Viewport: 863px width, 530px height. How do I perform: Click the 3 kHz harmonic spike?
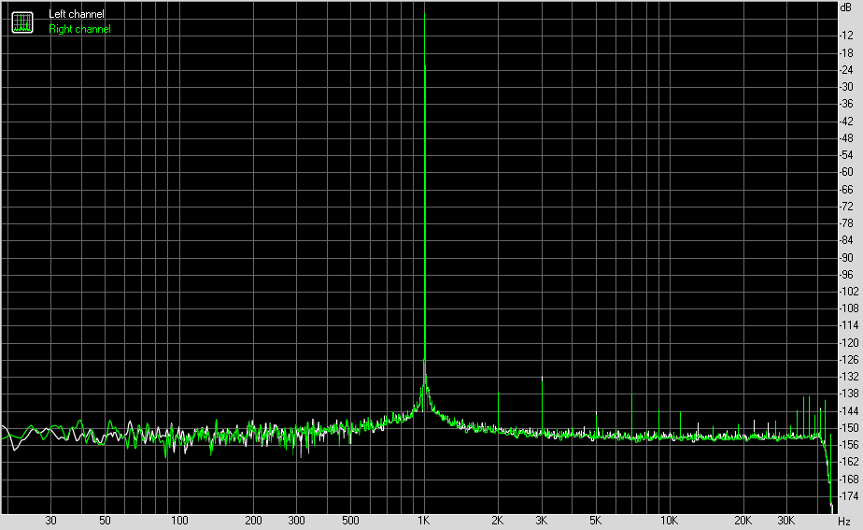[x=542, y=380]
